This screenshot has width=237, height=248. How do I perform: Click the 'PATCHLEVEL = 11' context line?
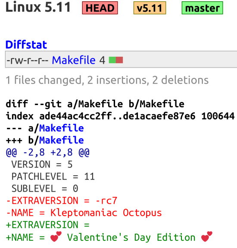coord(53,177)
